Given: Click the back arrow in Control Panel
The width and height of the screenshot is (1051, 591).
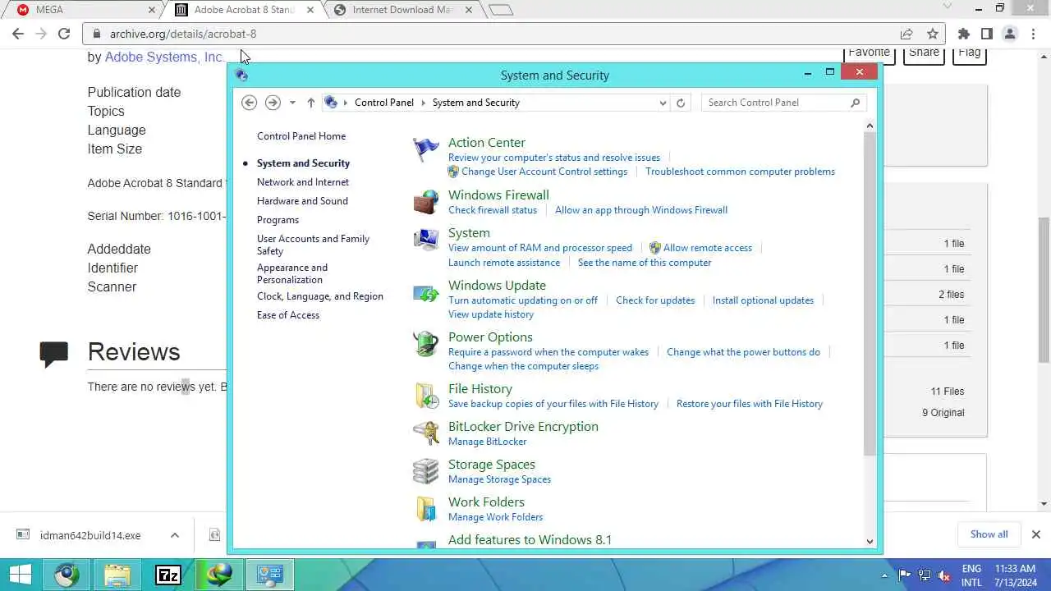Looking at the screenshot, I should click(250, 103).
